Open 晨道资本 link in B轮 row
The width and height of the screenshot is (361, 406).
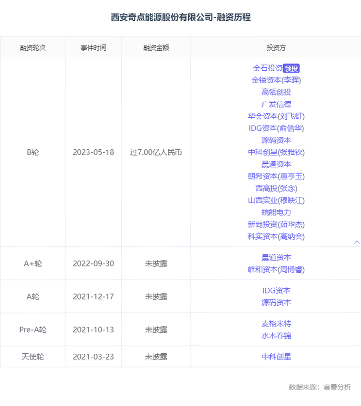point(276,164)
